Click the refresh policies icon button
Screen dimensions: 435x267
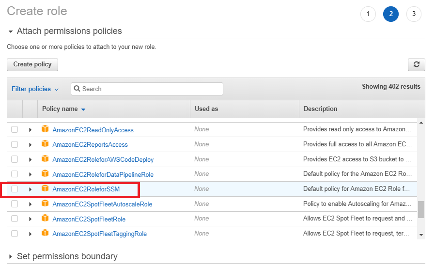[416, 64]
